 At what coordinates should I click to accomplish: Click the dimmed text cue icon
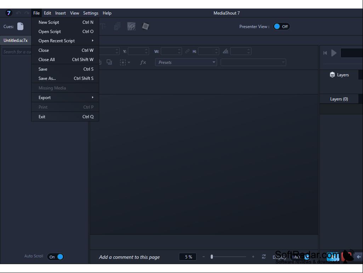coord(103,27)
